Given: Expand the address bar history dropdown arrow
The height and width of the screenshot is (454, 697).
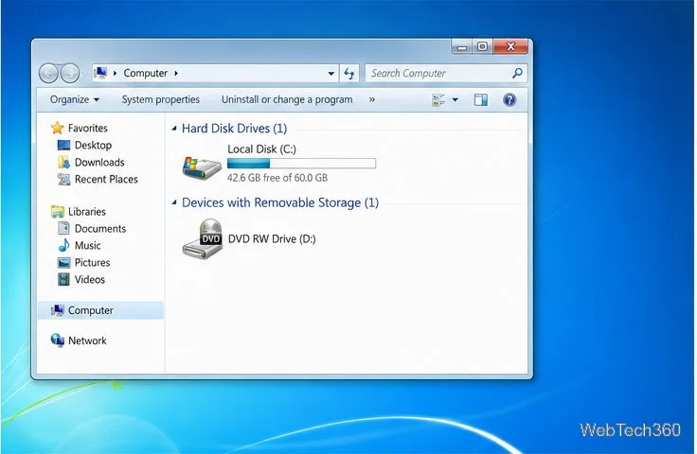Looking at the screenshot, I should [x=331, y=73].
